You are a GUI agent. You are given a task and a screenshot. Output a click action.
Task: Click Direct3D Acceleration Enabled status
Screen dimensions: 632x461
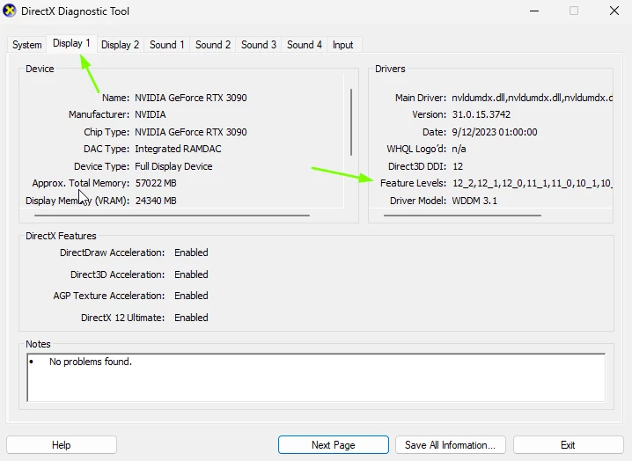point(191,274)
